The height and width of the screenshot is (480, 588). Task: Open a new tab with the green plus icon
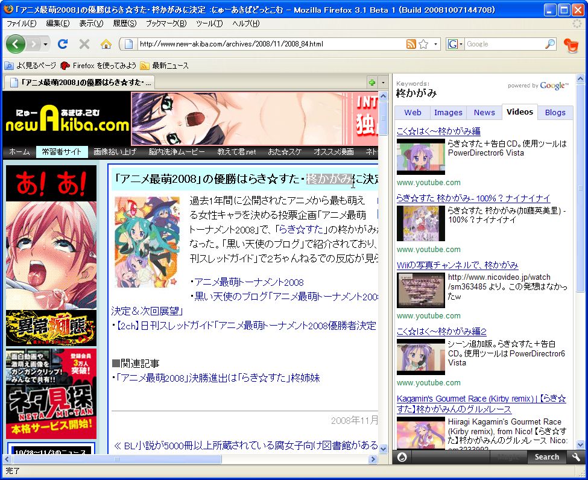[x=372, y=83]
